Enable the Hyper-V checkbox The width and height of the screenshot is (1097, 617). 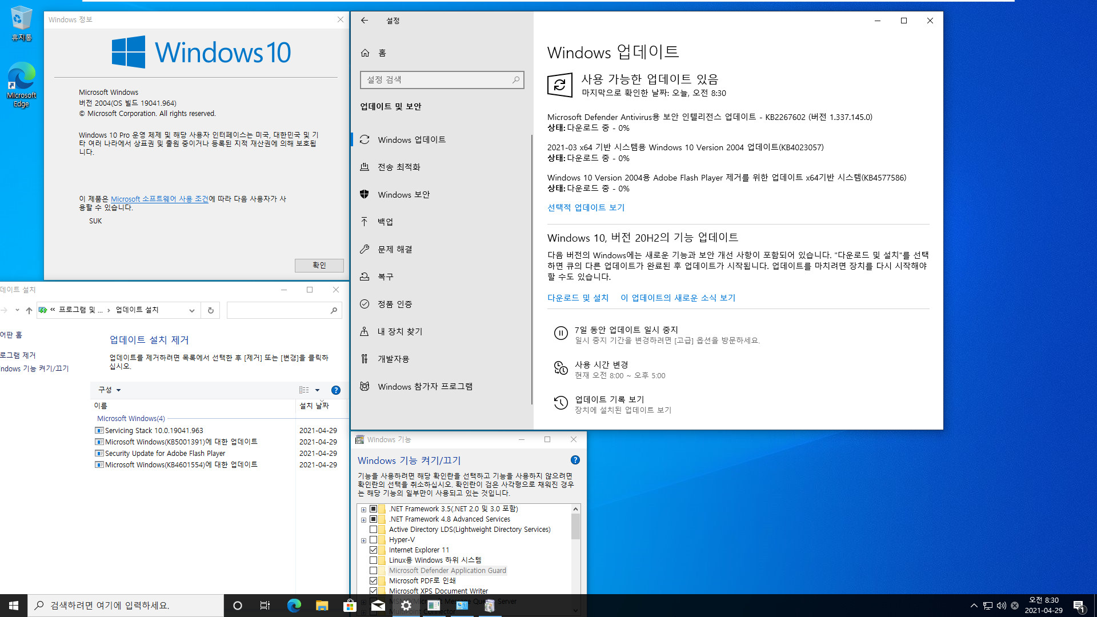click(373, 540)
